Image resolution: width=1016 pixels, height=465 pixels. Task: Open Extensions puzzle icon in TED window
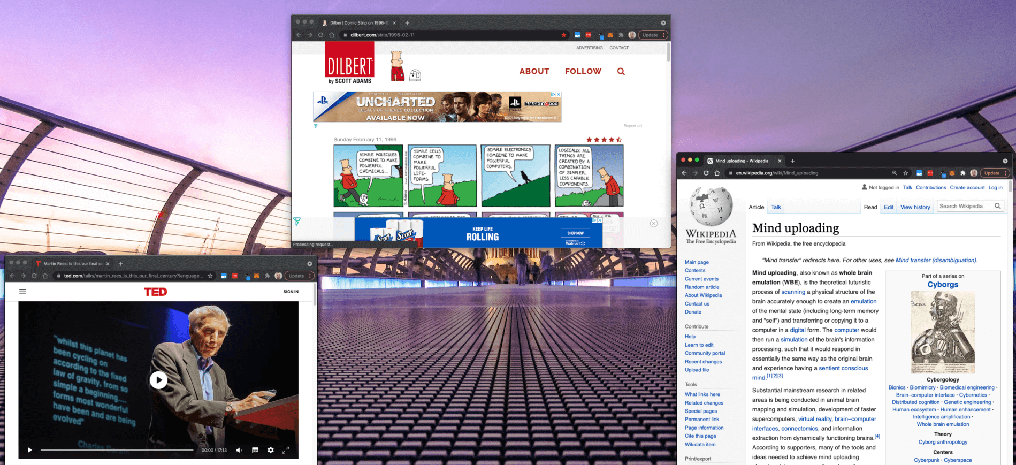(x=267, y=276)
